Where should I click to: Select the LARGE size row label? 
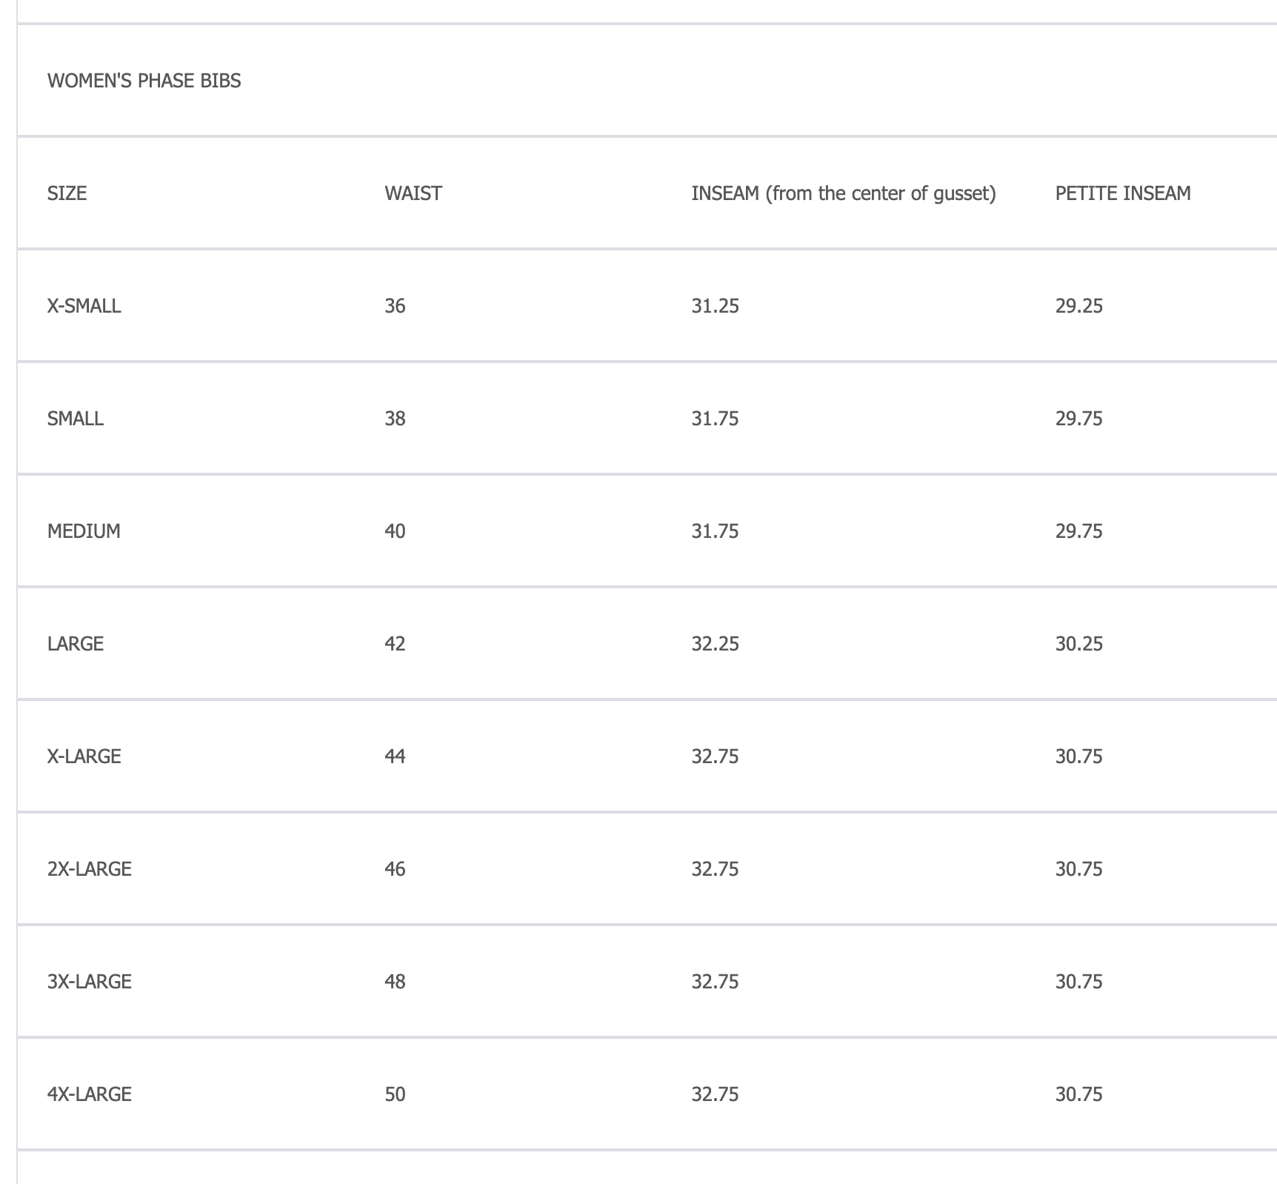pos(75,644)
